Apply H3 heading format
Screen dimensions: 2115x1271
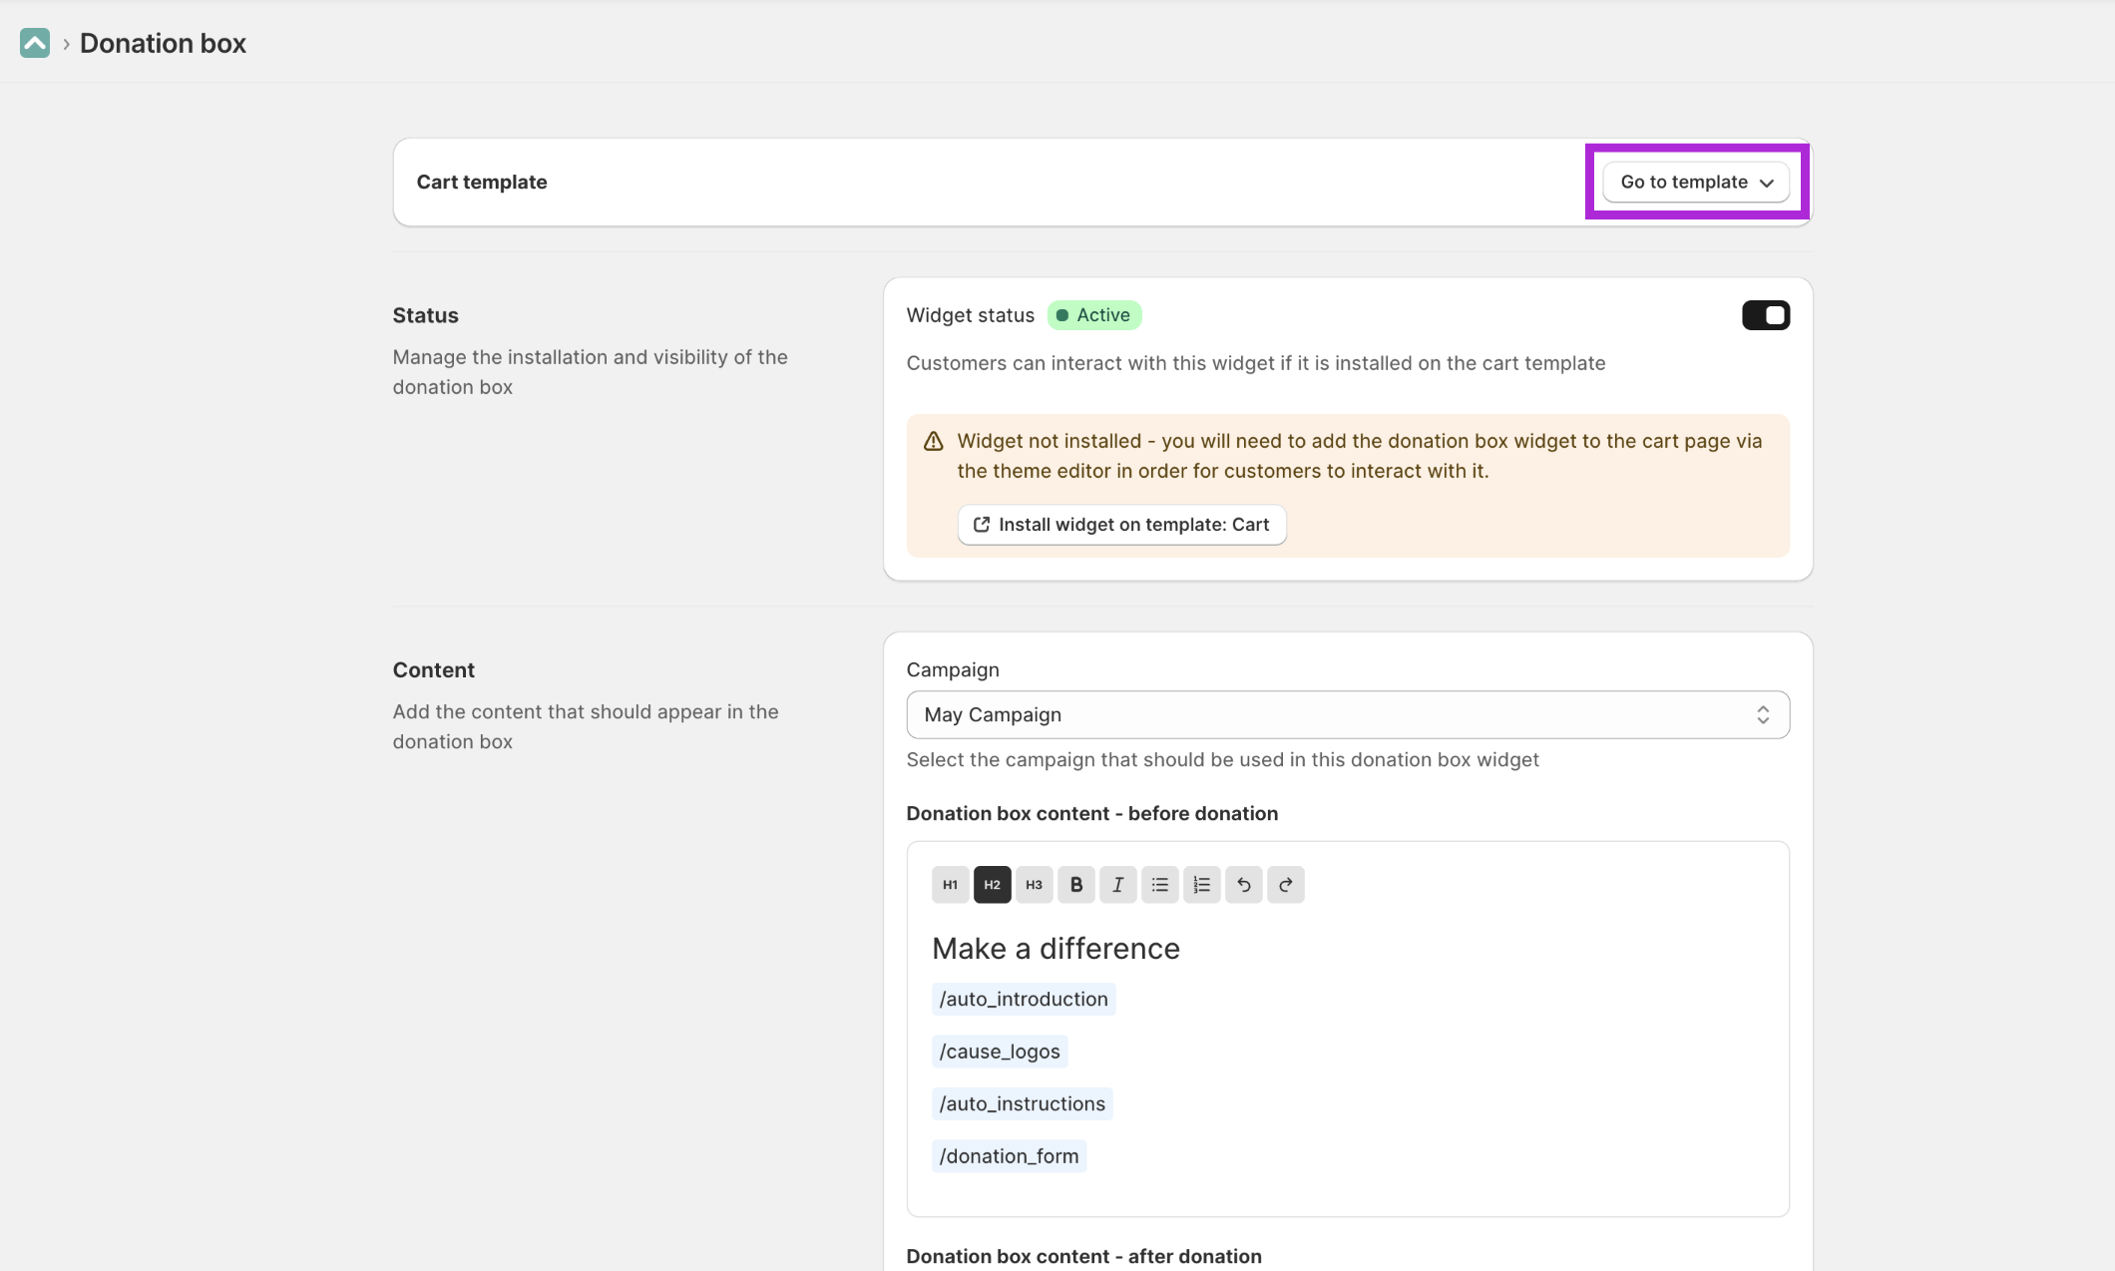(x=1034, y=885)
